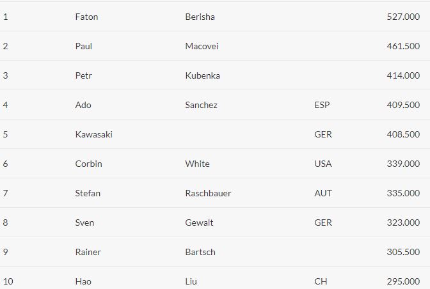This screenshot has width=430, height=289.
Task: Select first name Rainer in row 9
Action: 88,252
